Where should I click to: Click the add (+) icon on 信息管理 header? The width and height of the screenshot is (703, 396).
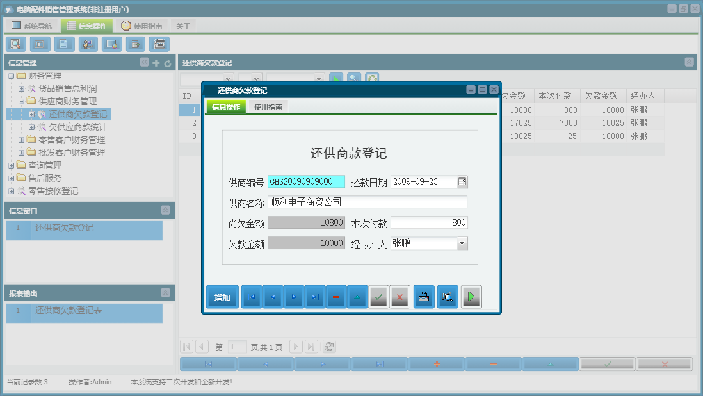coord(156,63)
